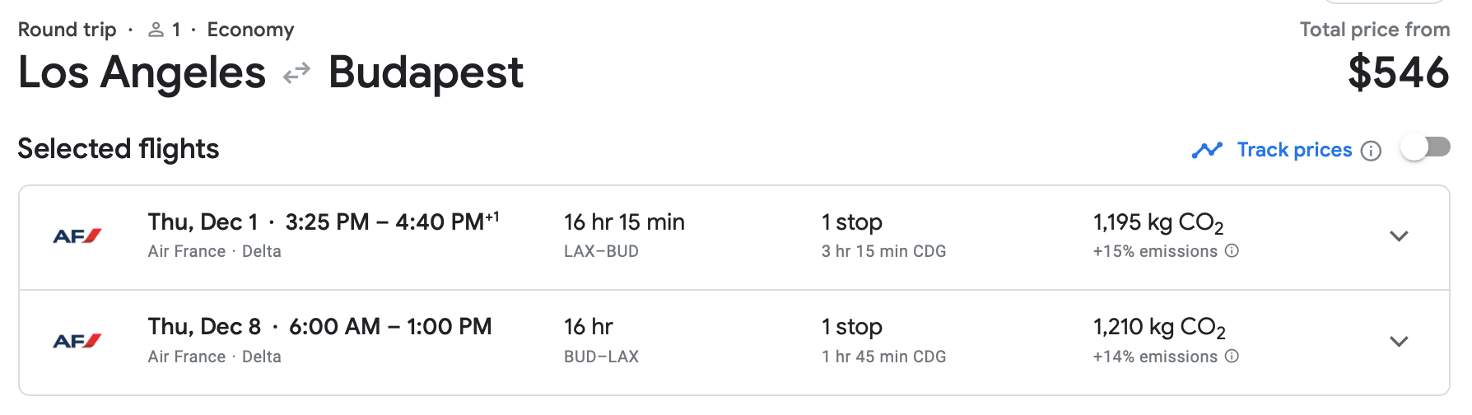Click the Track prices trend-line icon

click(1207, 150)
